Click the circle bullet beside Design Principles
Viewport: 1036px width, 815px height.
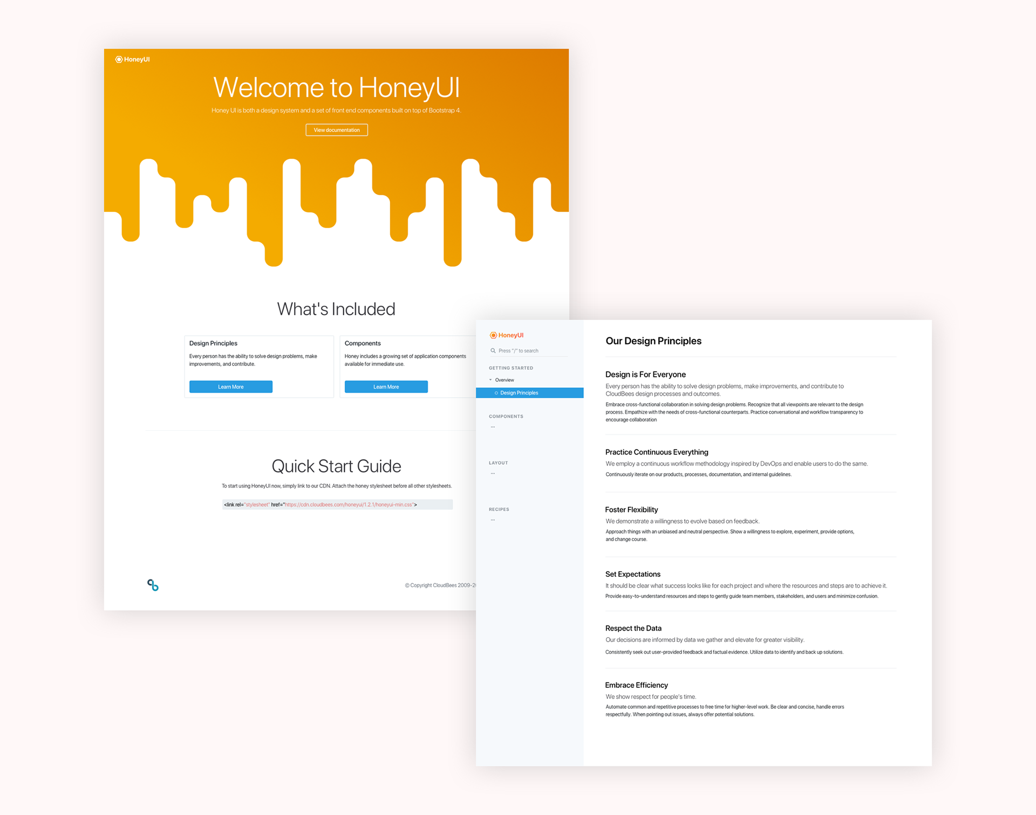click(496, 393)
